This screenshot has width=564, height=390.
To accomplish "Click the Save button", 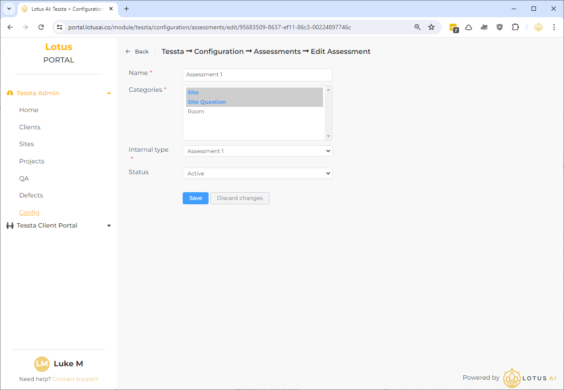I will pyautogui.click(x=195, y=198).
